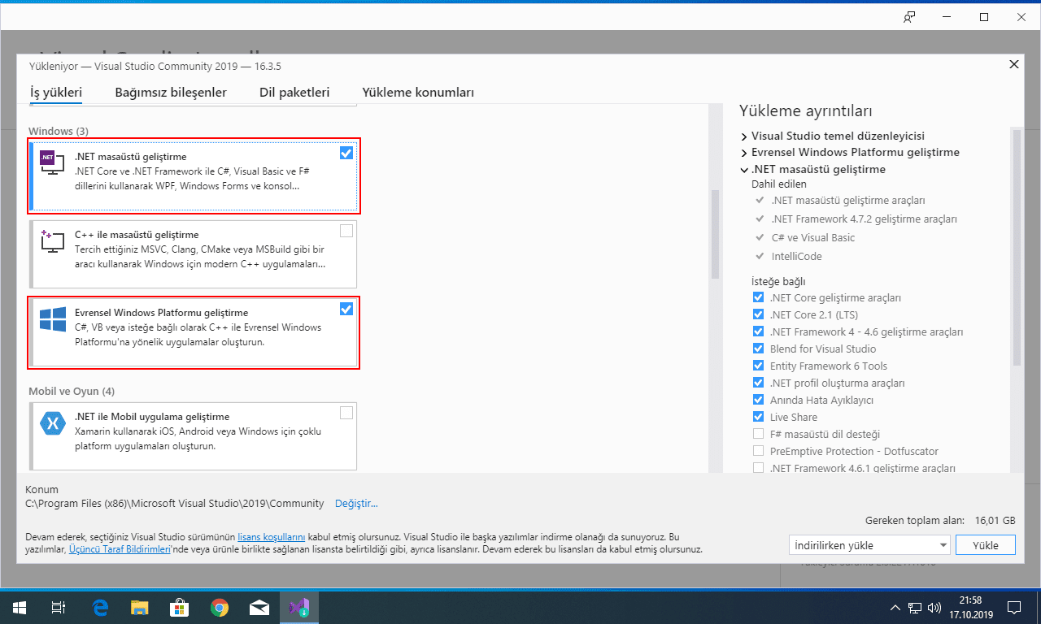This screenshot has height=624, width=1041.
Task: Check .NET Framework 4.6.1 geliştirme araçları
Action: (758, 468)
